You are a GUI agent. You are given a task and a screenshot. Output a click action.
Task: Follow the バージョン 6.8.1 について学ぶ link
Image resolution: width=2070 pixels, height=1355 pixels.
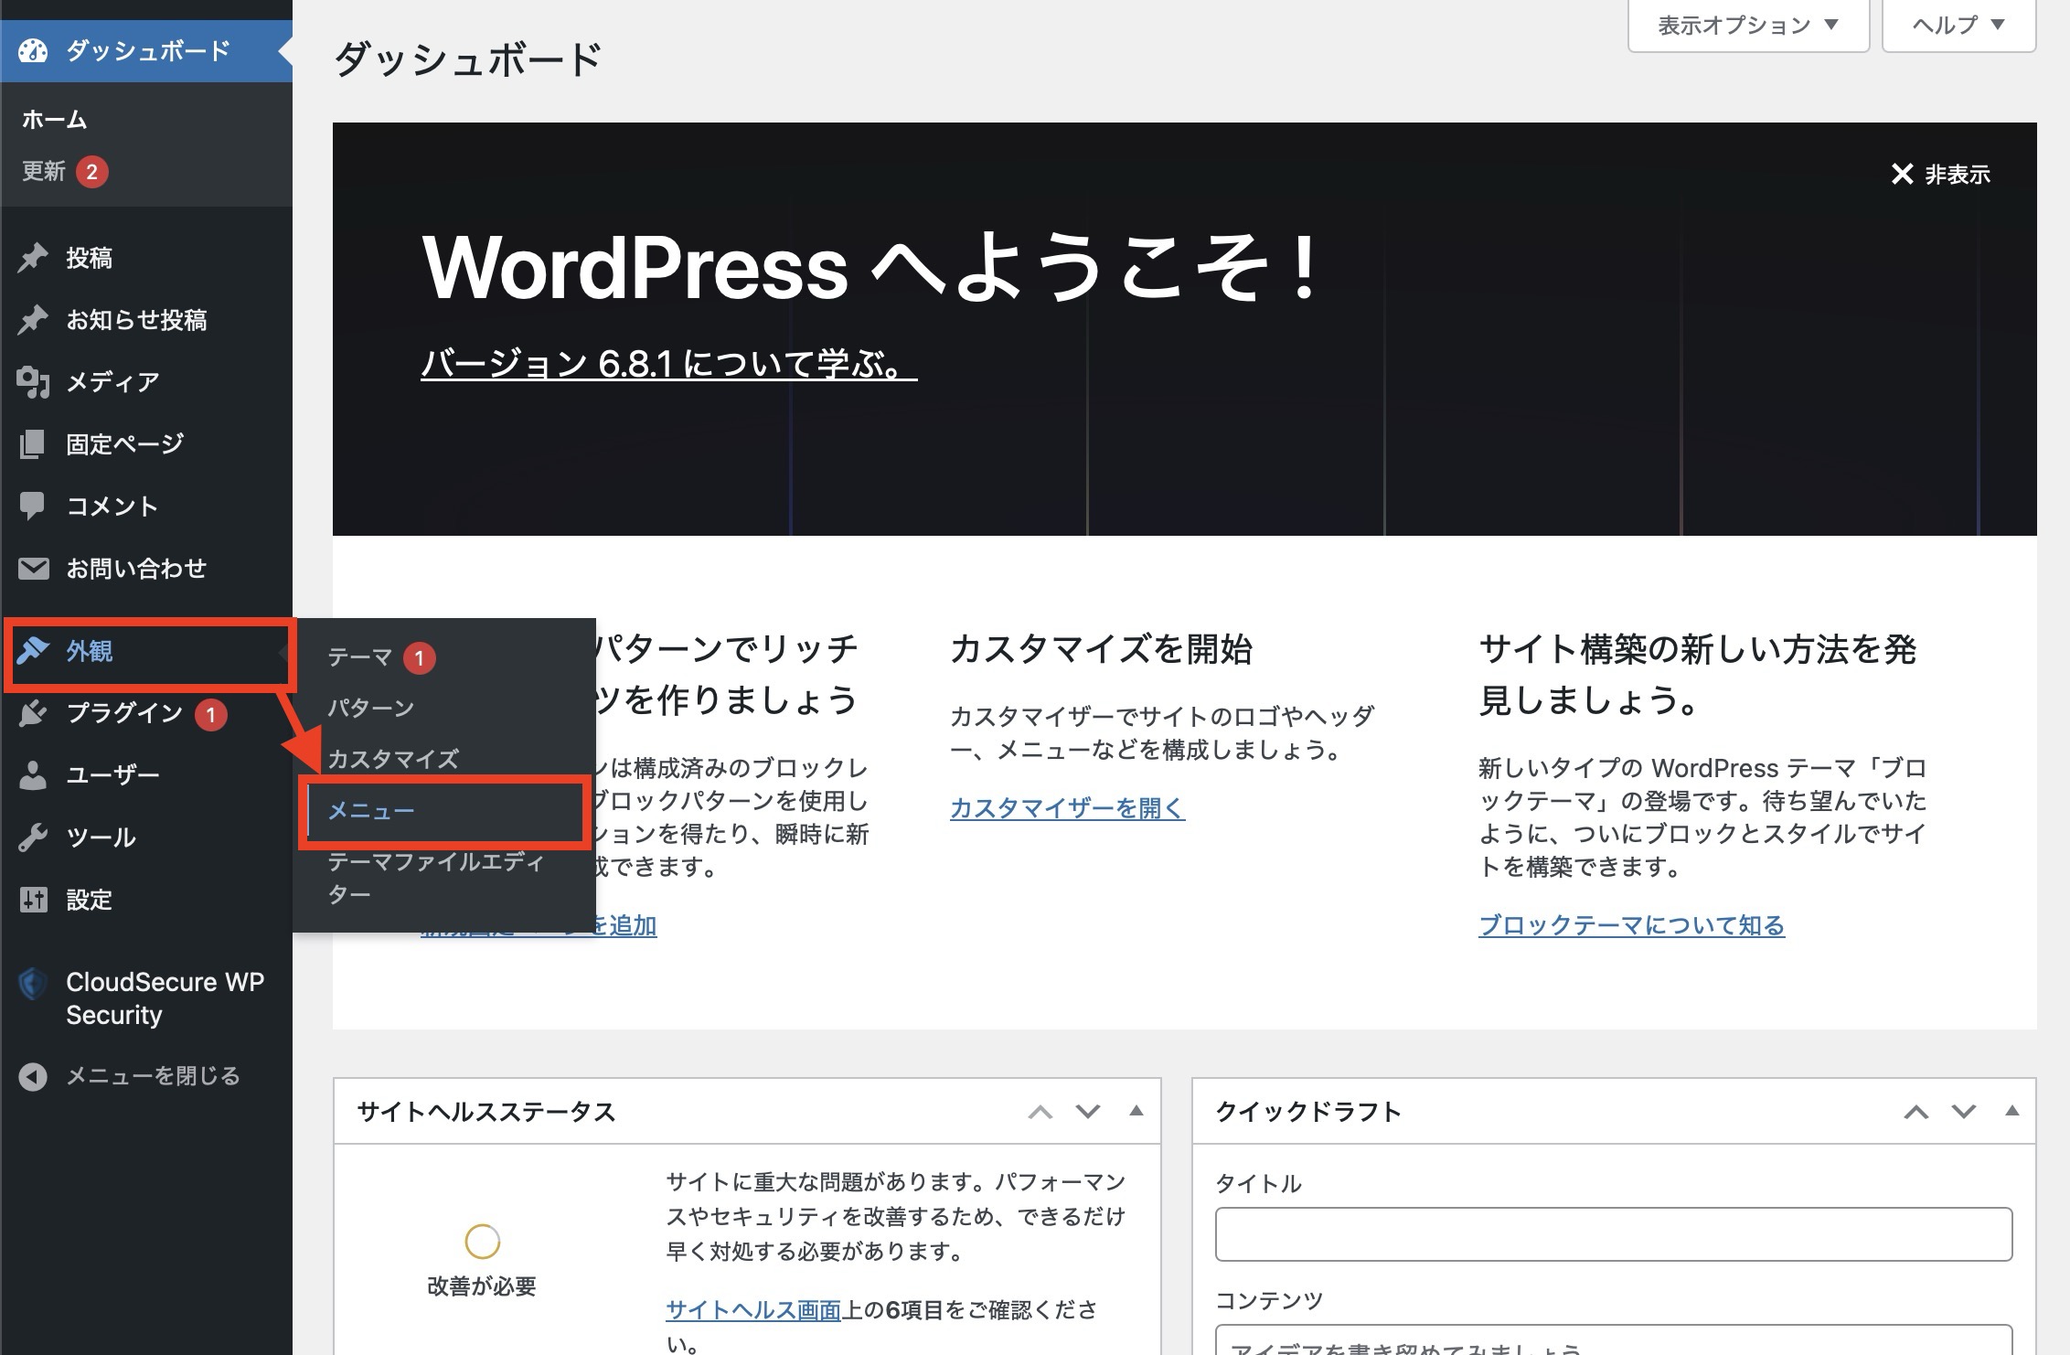pos(668,364)
